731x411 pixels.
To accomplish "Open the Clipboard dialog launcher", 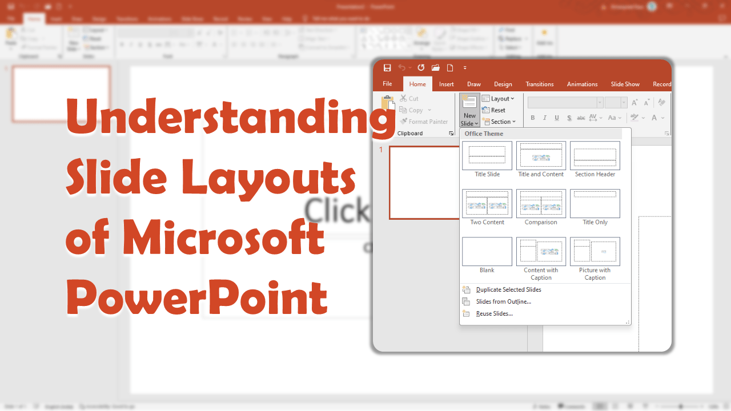I will click(452, 134).
